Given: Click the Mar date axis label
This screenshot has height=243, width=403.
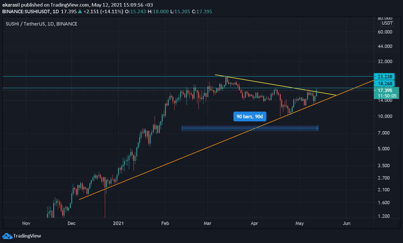Looking at the screenshot, I should [207, 223].
